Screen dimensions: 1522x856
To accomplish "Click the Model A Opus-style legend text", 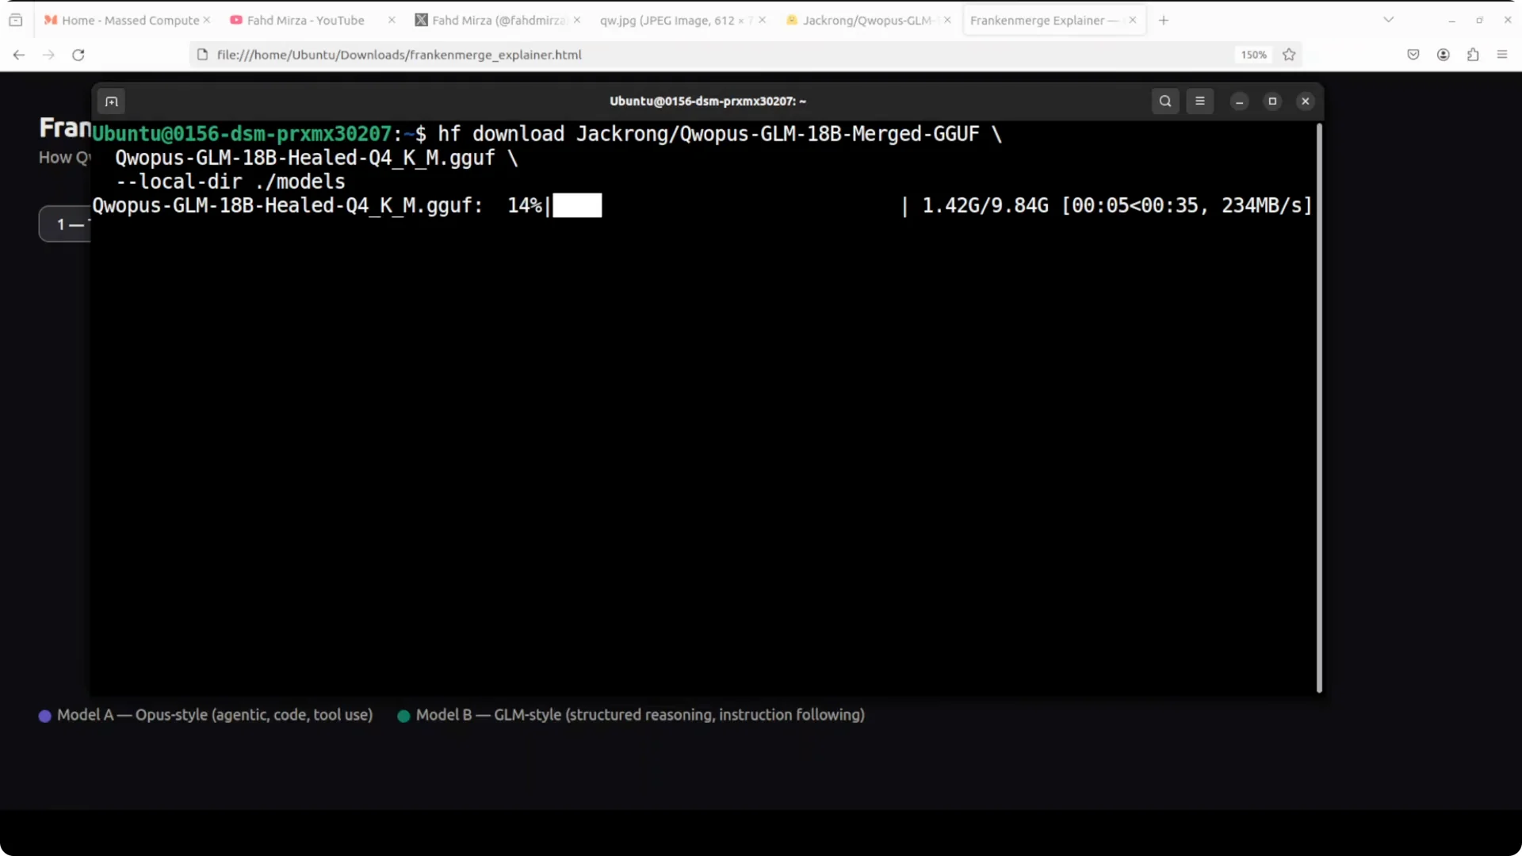I will pyautogui.click(x=215, y=715).
